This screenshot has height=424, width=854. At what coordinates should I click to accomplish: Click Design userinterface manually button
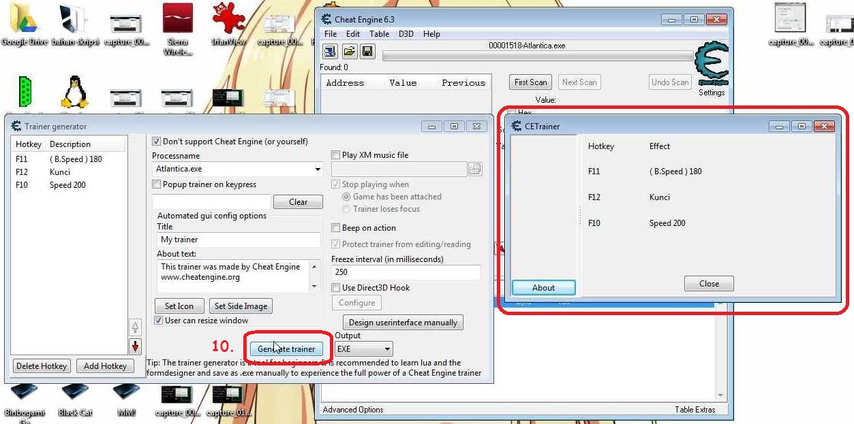pyautogui.click(x=403, y=323)
